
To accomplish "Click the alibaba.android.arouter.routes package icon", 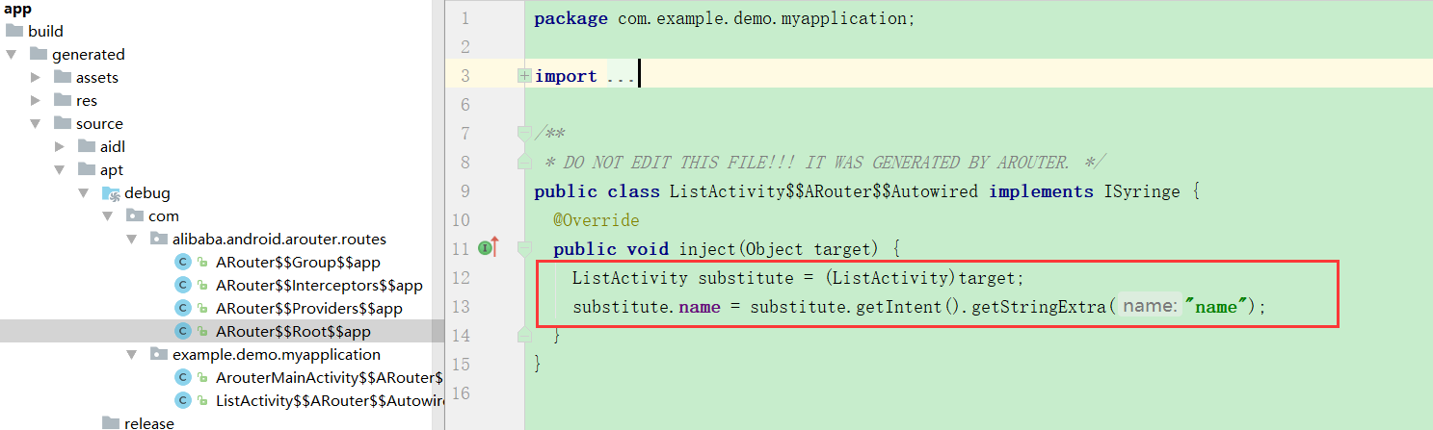I will point(159,240).
